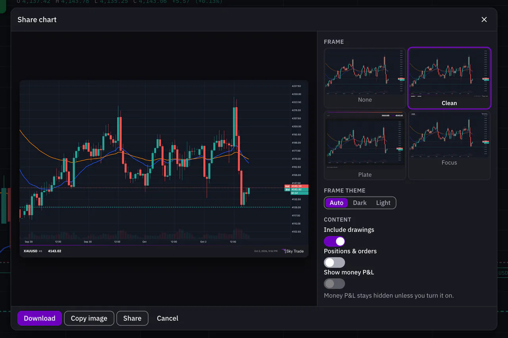Click the Copy image button
The height and width of the screenshot is (338, 508).
pos(89,318)
